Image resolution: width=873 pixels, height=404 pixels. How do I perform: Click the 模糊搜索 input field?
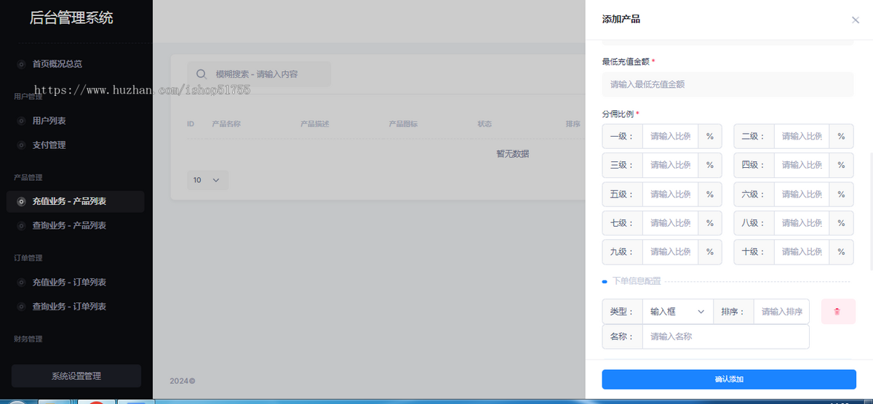(x=259, y=74)
